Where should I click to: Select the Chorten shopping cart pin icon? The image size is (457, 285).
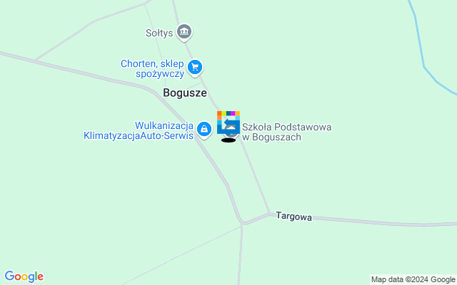click(x=195, y=68)
